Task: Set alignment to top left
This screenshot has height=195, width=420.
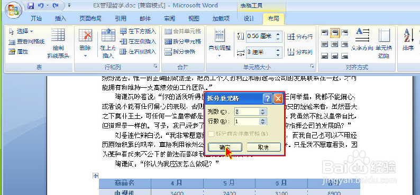Action: click(x=325, y=33)
